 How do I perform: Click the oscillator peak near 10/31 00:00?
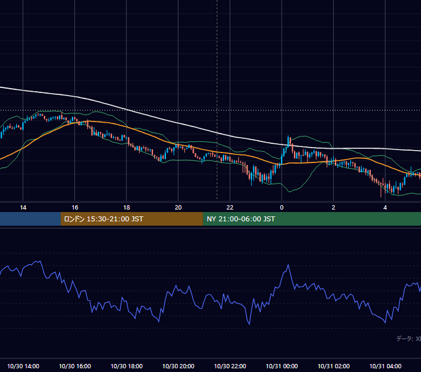(288, 265)
